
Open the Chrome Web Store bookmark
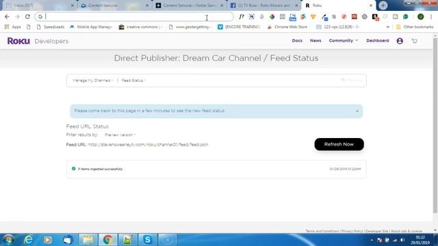(287, 27)
